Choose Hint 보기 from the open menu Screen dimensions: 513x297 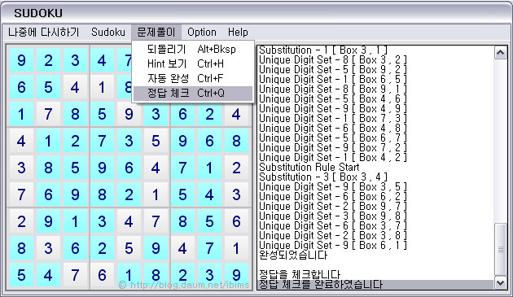[193, 63]
